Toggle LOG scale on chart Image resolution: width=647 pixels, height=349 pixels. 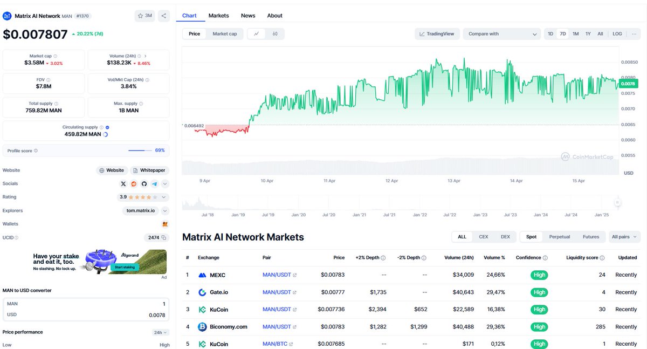[617, 33]
